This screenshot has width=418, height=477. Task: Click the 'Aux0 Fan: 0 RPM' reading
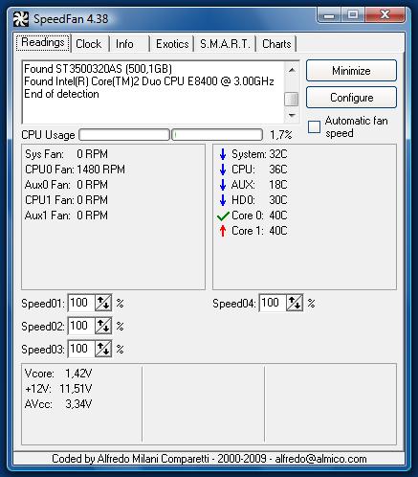[x=66, y=185]
